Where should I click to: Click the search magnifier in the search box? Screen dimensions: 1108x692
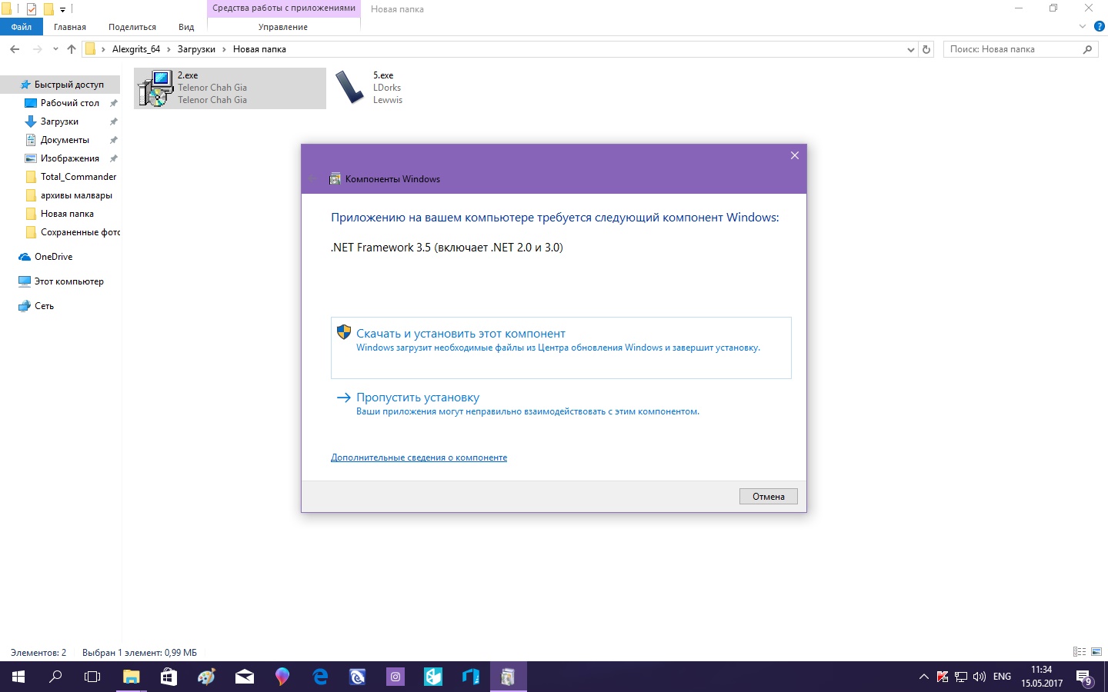click(1087, 49)
